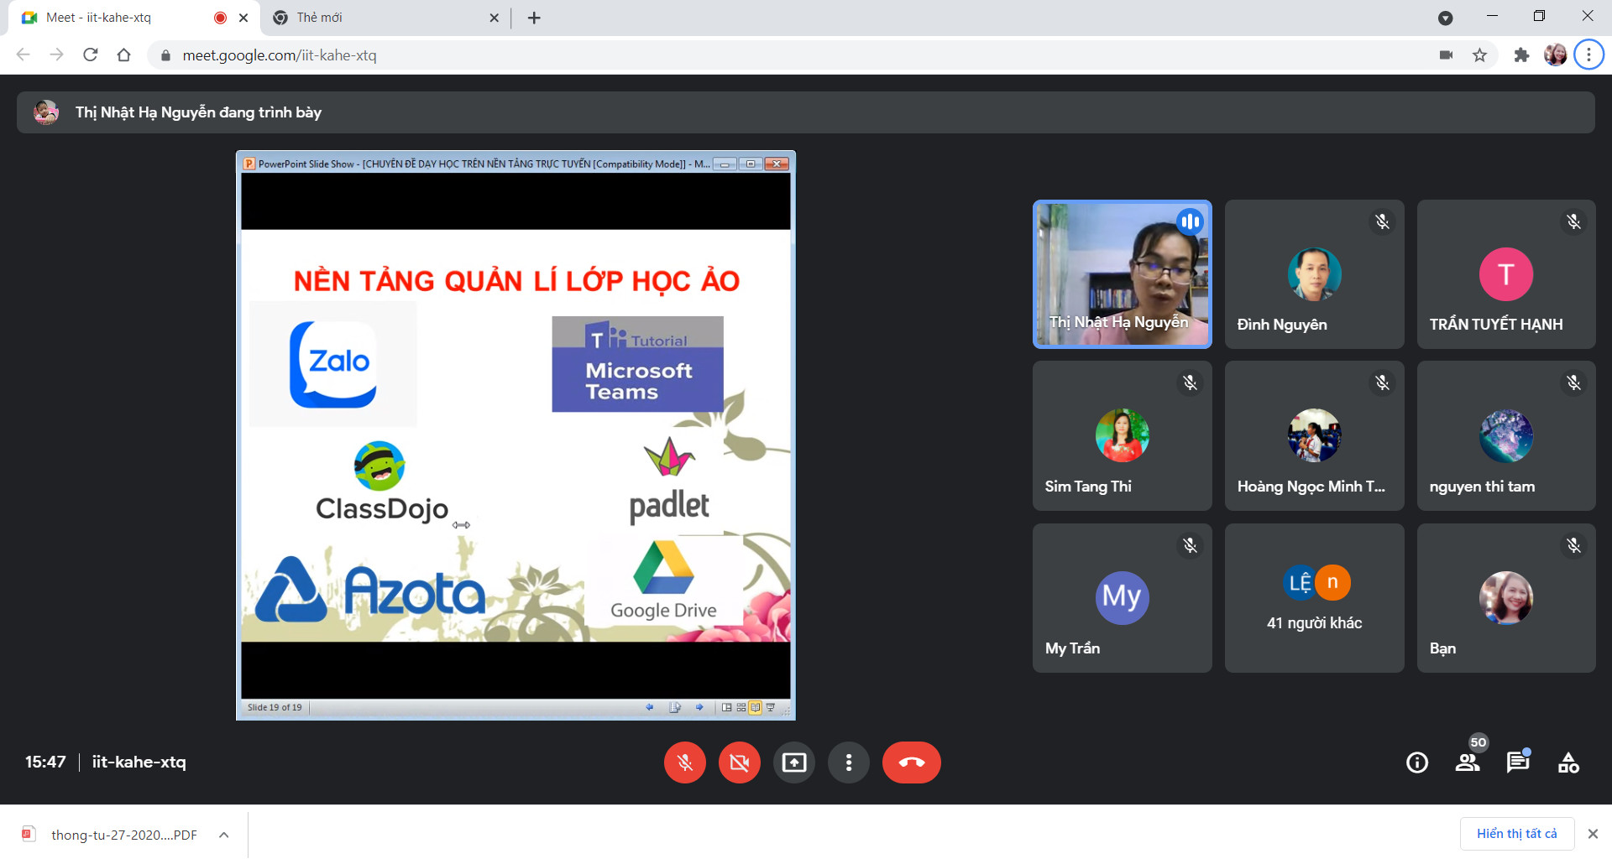This screenshot has width=1612, height=864.
Task: Click presented PowerPoint slide area
Action: (516, 436)
